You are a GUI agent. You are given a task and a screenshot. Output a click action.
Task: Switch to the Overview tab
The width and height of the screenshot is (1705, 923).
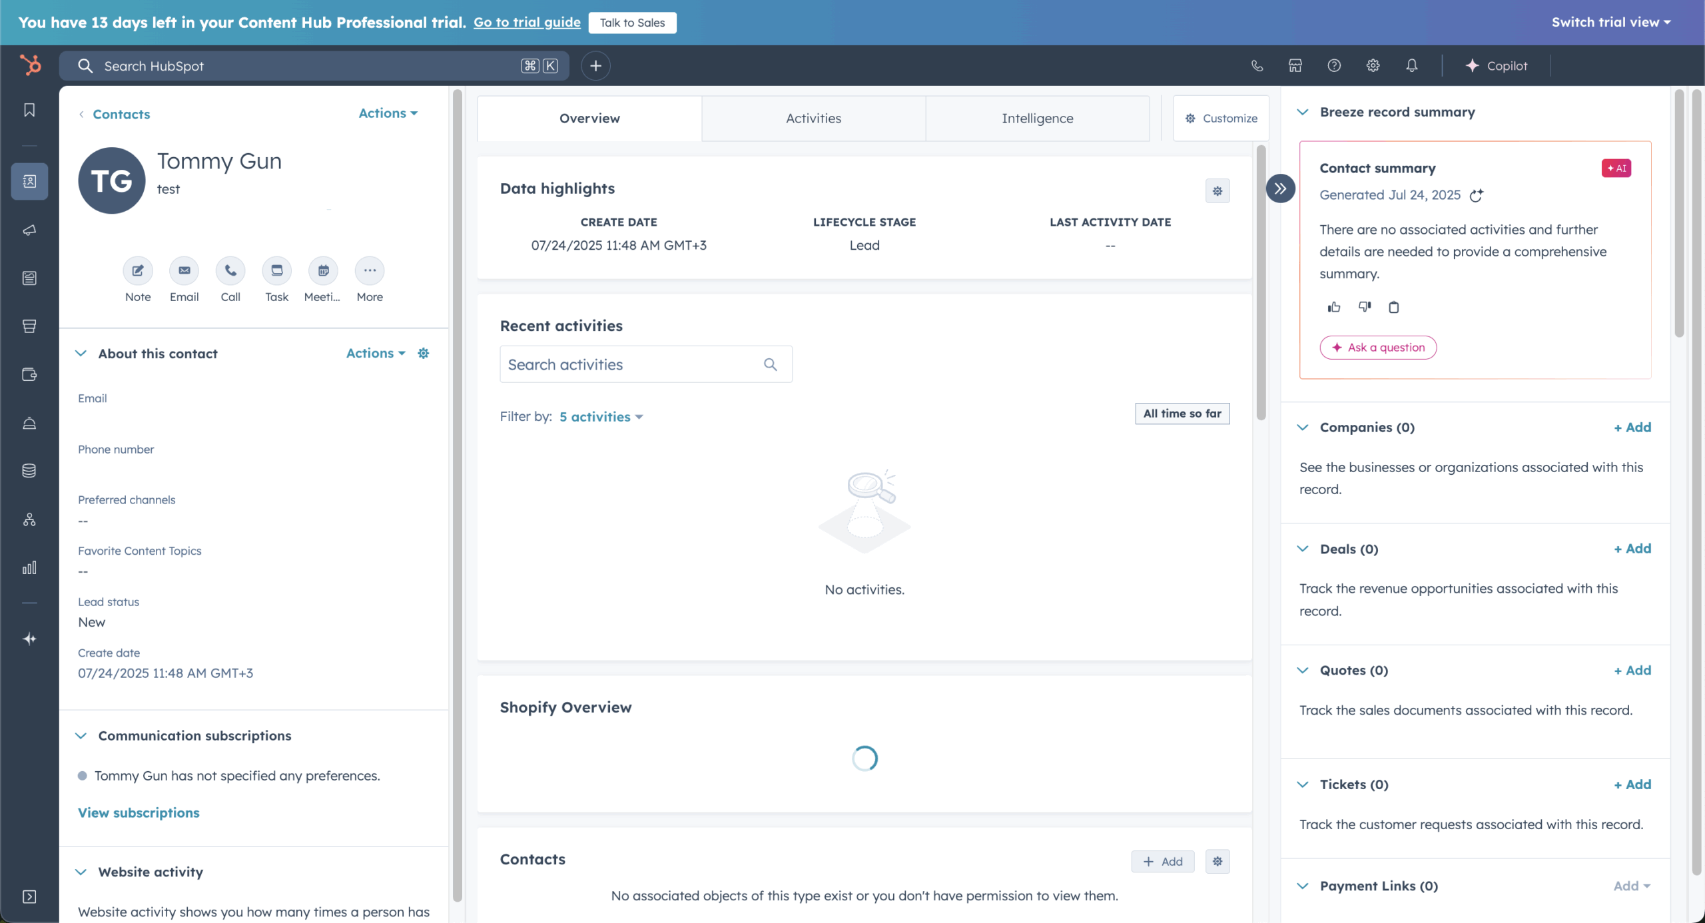(589, 119)
